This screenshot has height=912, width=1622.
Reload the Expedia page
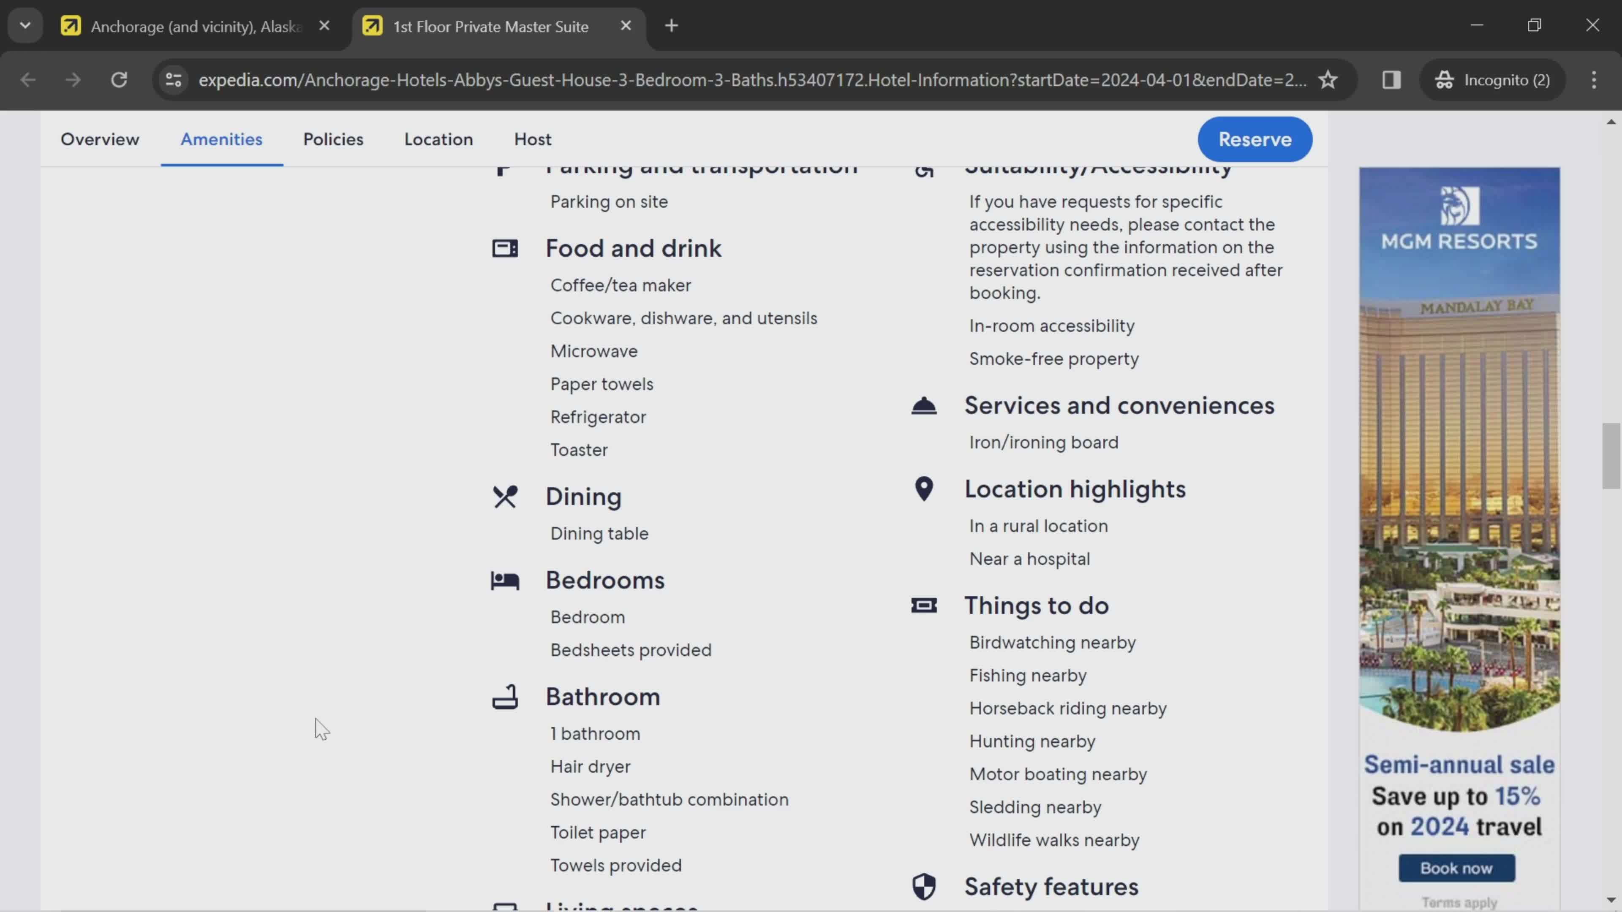119,80
